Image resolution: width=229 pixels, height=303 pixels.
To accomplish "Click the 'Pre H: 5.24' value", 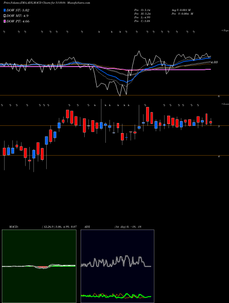I will coord(142,14).
